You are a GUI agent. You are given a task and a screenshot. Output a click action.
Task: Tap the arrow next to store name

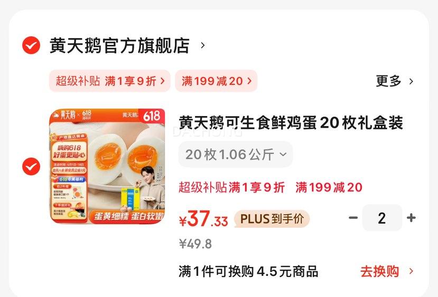click(203, 45)
